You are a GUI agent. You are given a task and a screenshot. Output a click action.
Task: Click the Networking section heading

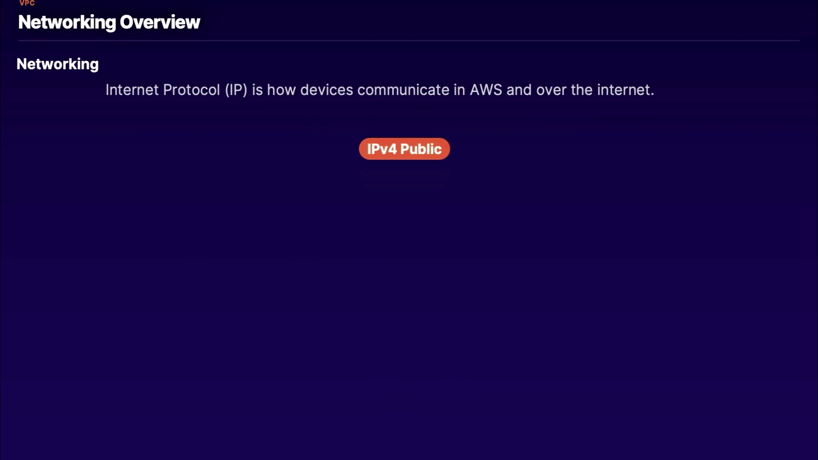click(x=58, y=64)
